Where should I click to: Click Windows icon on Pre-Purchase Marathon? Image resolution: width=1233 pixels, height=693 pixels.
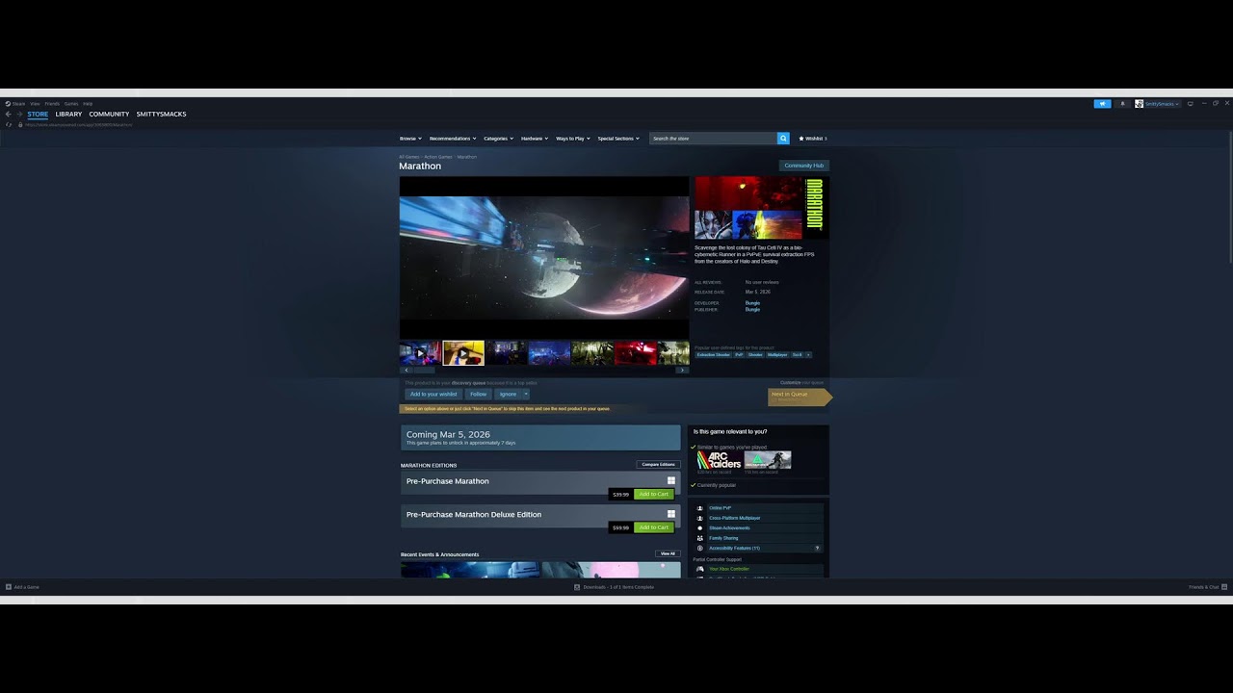tap(671, 480)
